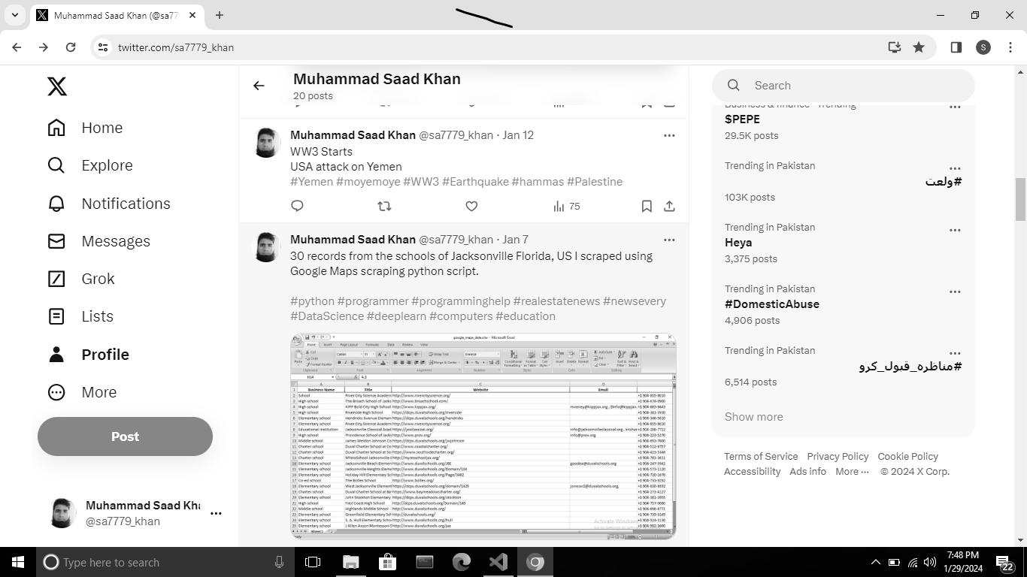
Task: Close the Muhammad Saad Khan tab
Action: 192,15
